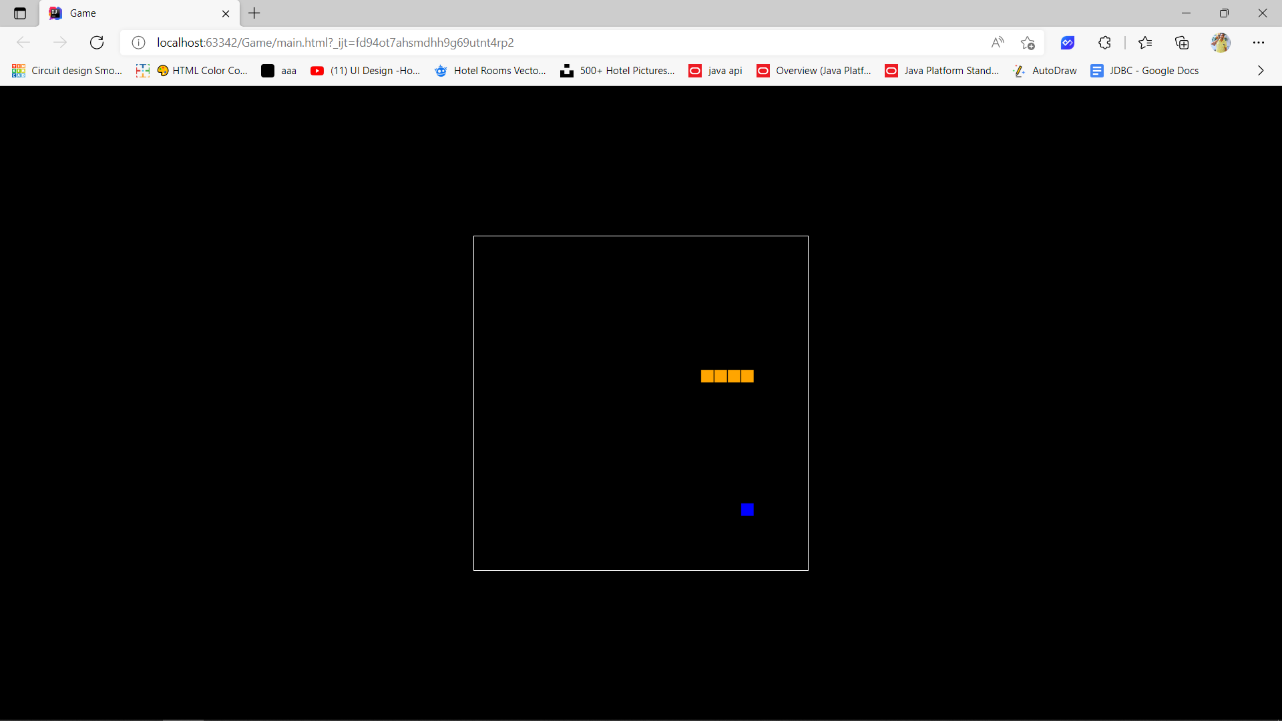Image resolution: width=1282 pixels, height=721 pixels.
Task: Select the Game tab
Action: click(x=140, y=13)
